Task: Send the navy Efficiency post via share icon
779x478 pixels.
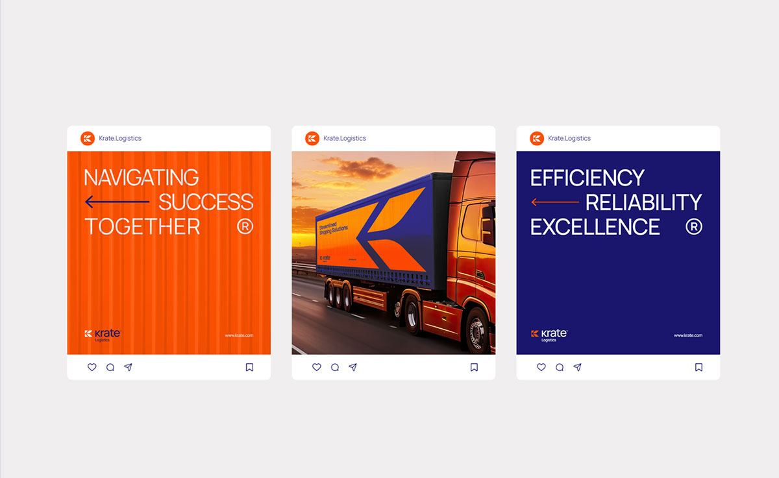Action: 578,367
